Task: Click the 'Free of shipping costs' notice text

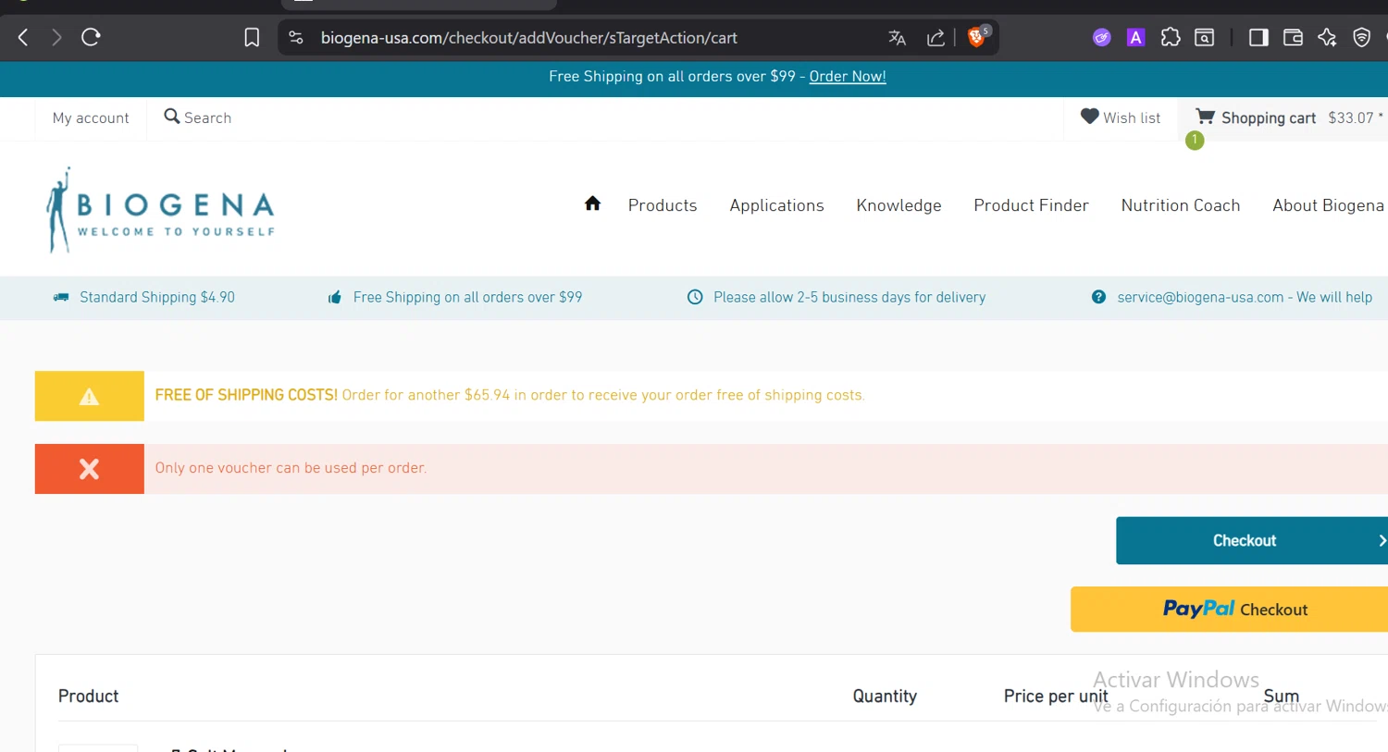Action: (x=510, y=395)
